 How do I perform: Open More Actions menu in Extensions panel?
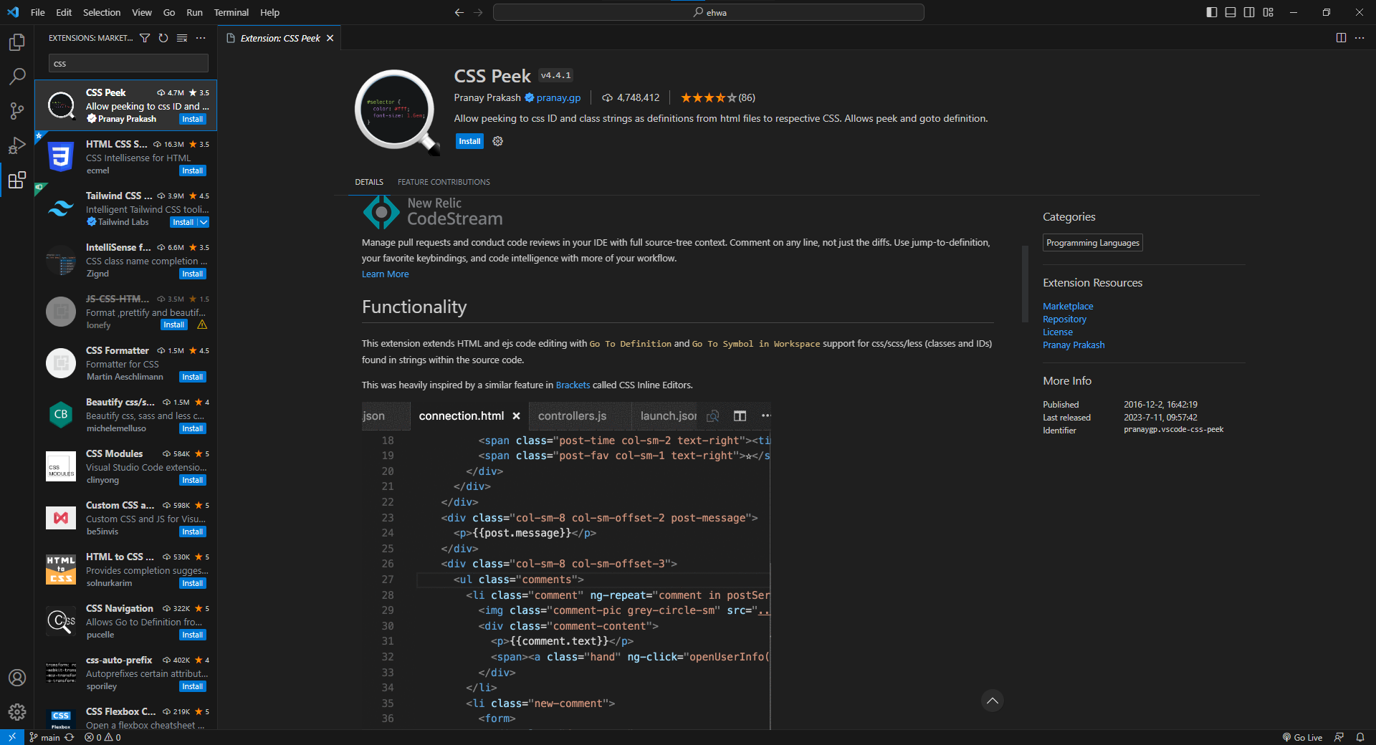pyautogui.click(x=201, y=38)
